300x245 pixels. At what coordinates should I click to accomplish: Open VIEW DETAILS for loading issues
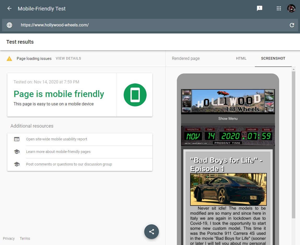click(x=68, y=58)
